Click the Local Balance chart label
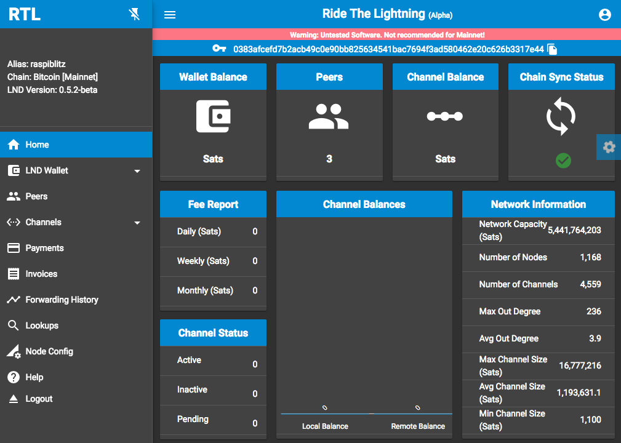The width and height of the screenshot is (621, 443). click(x=325, y=426)
